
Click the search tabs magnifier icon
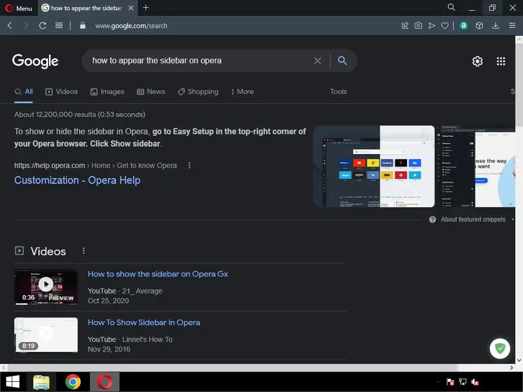tap(451, 7)
